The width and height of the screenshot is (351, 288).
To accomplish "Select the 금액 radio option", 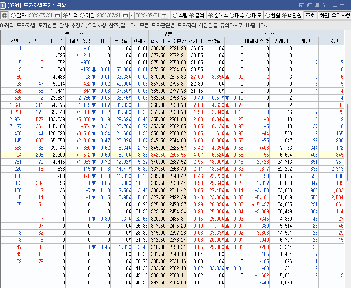I will point(192,15).
